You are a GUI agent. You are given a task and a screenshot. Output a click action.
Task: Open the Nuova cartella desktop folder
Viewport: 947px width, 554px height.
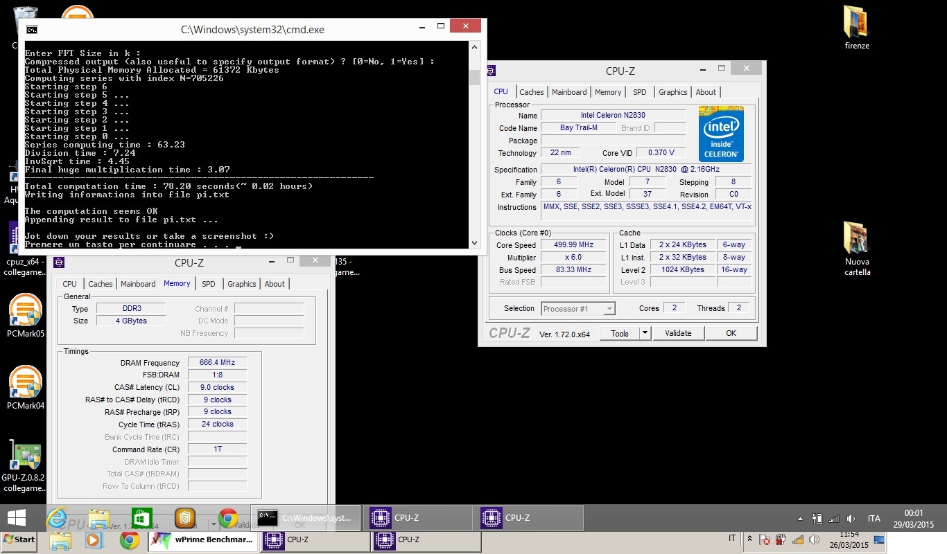pos(857,248)
